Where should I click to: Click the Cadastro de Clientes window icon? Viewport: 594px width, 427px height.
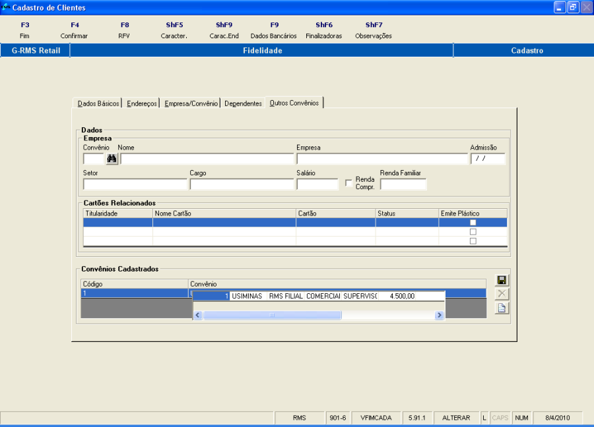pos(5,7)
